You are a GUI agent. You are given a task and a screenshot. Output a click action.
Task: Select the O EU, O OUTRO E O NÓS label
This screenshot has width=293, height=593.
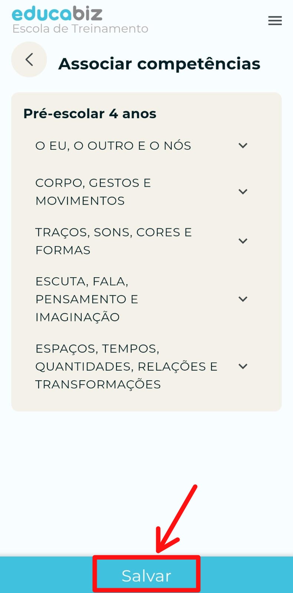tap(113, 146)
